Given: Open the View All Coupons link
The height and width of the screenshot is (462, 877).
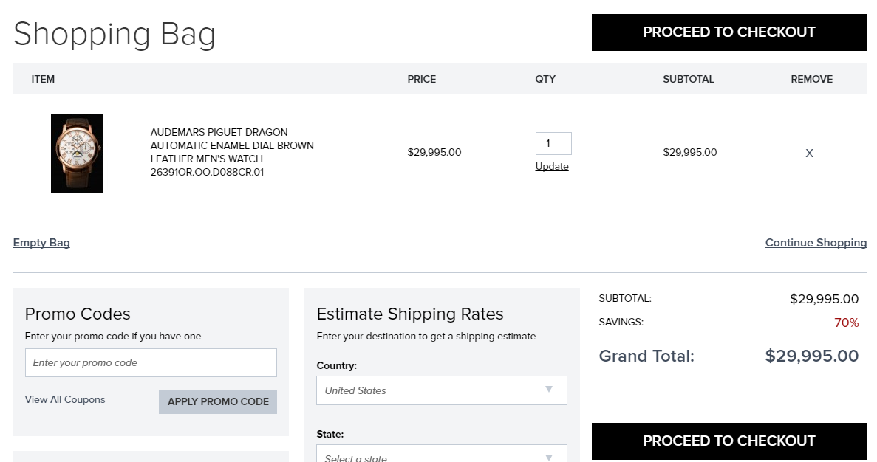Looking at the screenshot, I should pyautogui.click(x=65, y=399).
